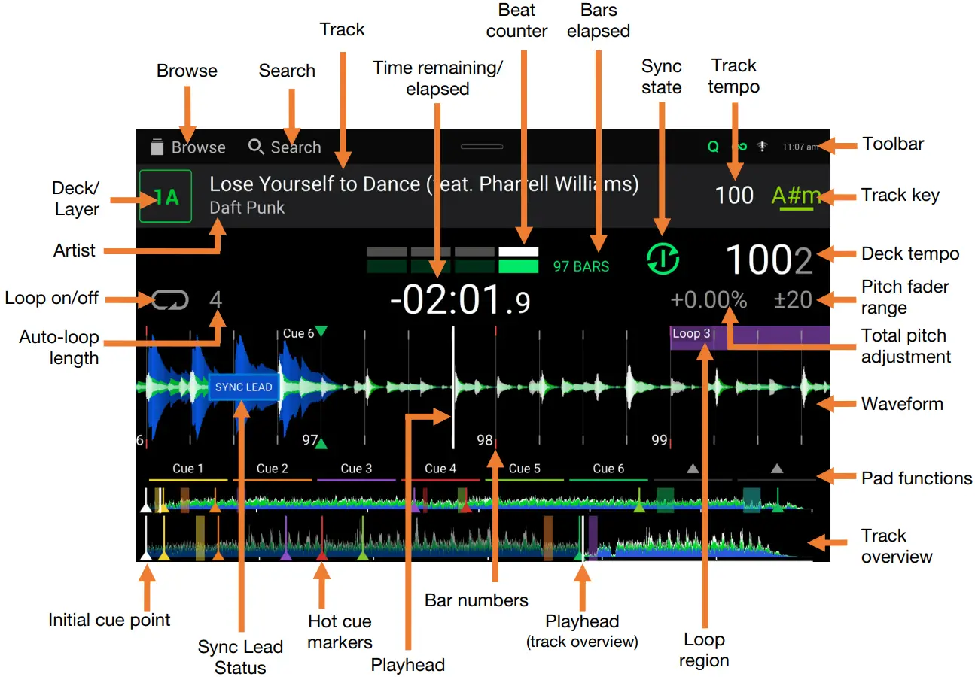Trigger the Cue 1 pad function
Image resolution: width=975 pixels, height=677 pixels.
[187, 470]
